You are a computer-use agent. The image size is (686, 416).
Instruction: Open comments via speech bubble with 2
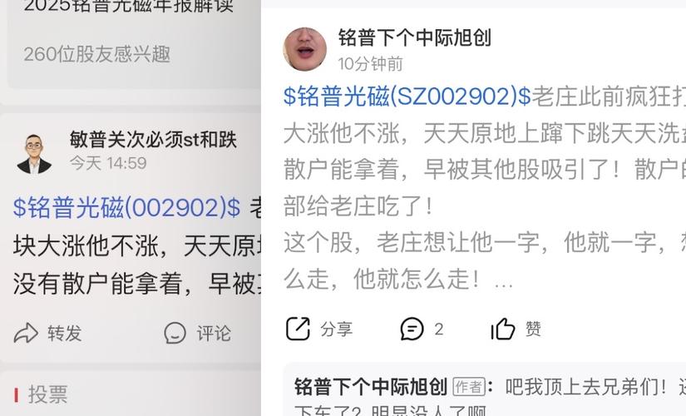[x=412, y=329]
